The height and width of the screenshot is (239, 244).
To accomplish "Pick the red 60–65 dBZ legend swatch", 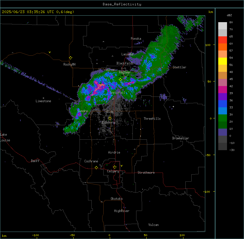I will tap(222, 40).
